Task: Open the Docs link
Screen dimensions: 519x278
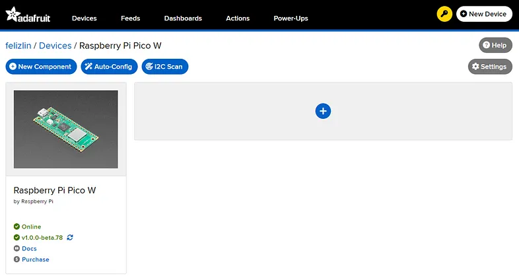Action: 29,248
